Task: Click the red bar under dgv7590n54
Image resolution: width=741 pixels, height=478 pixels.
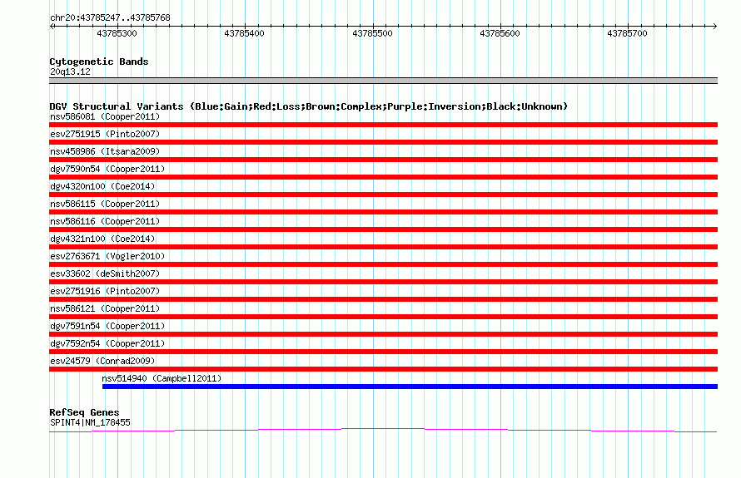Action: tap(383, 177)
